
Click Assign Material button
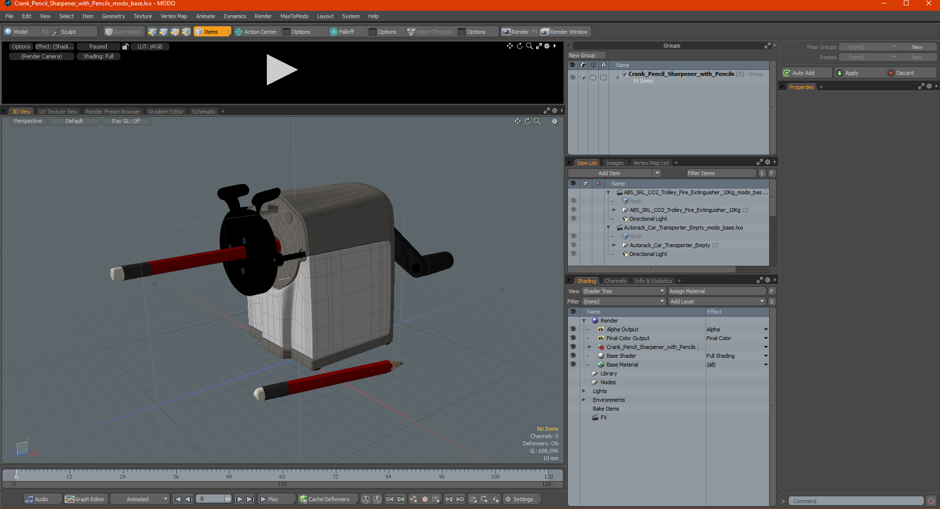coord(717,291)
